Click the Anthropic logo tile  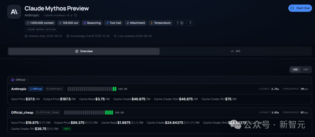pos(14,12)
